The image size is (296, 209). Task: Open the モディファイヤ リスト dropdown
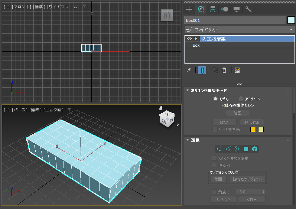(240, 30)
